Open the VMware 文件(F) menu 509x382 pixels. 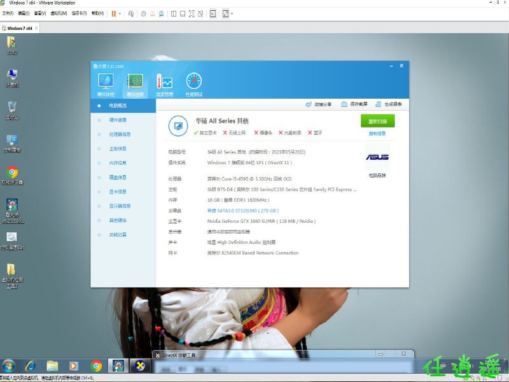pos(8,13)
